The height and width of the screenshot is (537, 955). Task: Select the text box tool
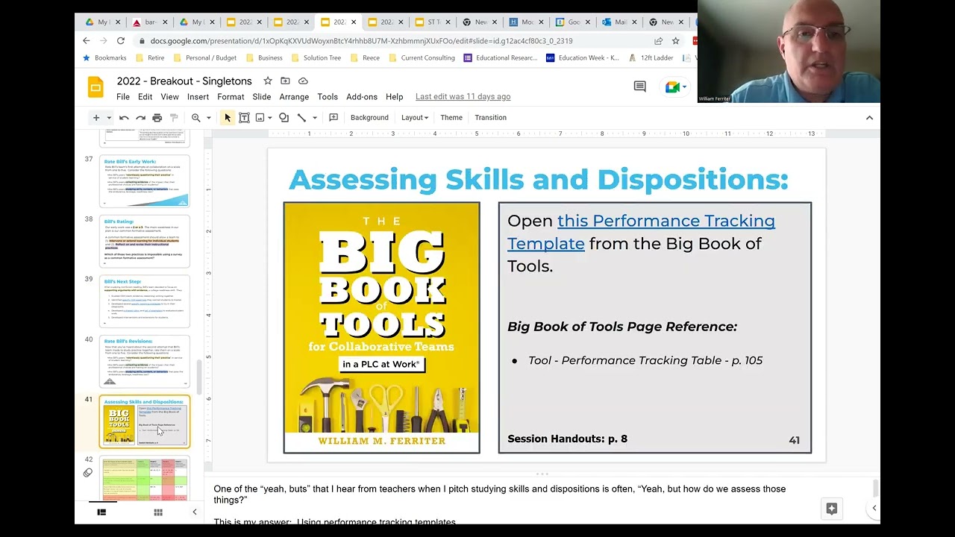coord(244,118)
